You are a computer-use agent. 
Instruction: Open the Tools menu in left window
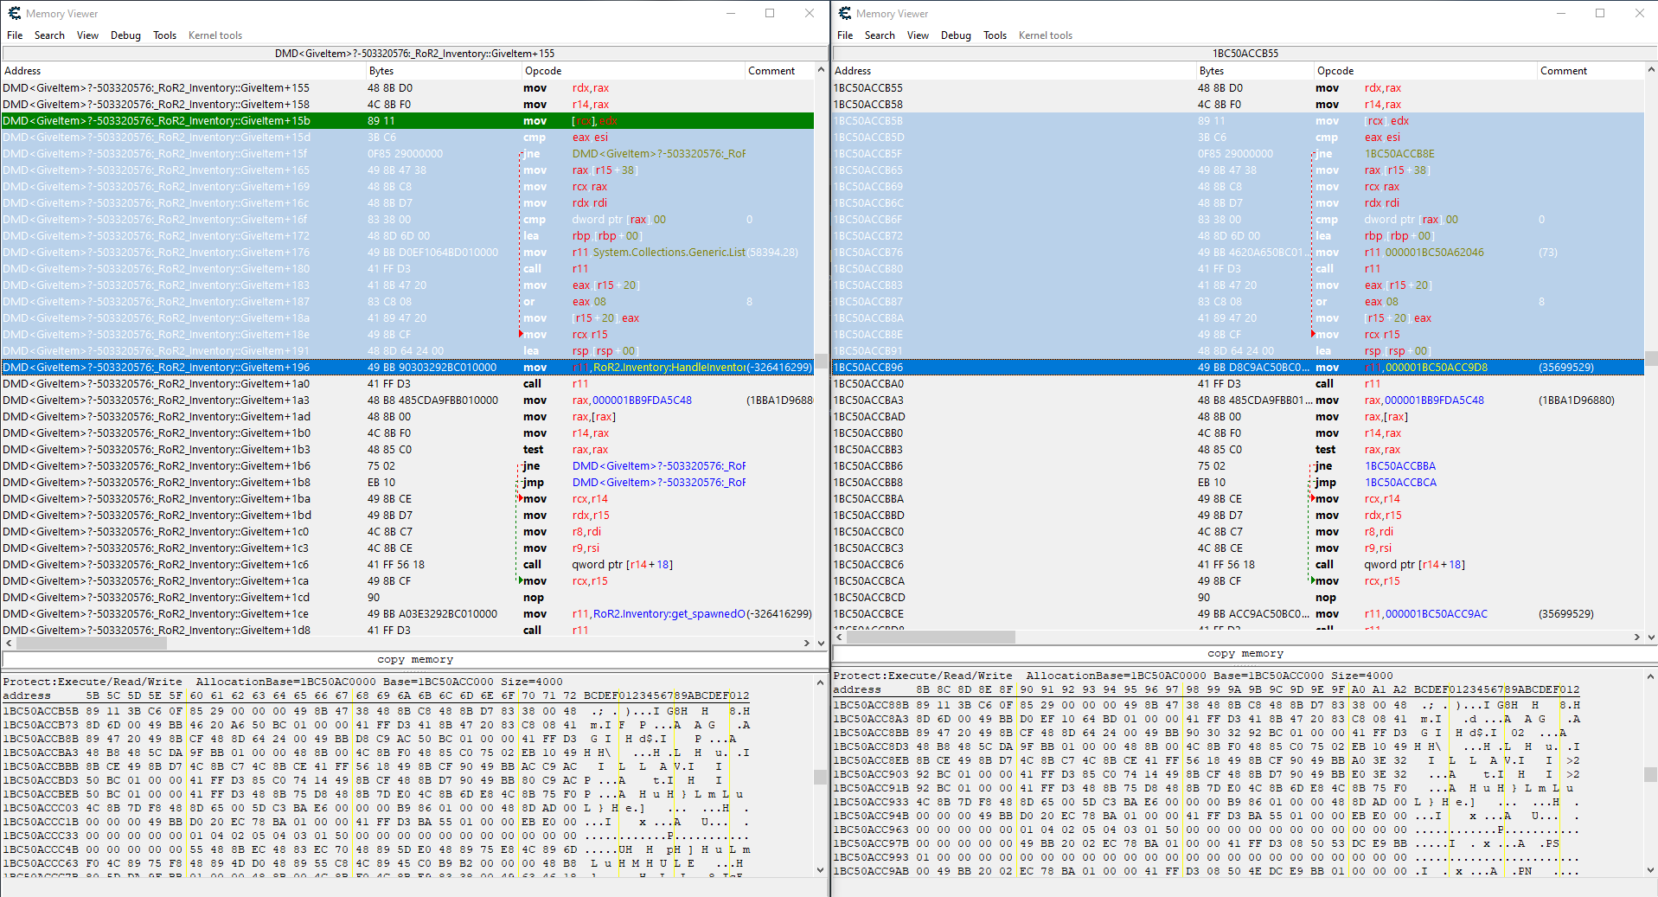coord(164,35)
